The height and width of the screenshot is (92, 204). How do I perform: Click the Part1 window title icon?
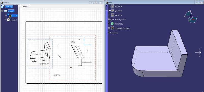coord(107,3)
